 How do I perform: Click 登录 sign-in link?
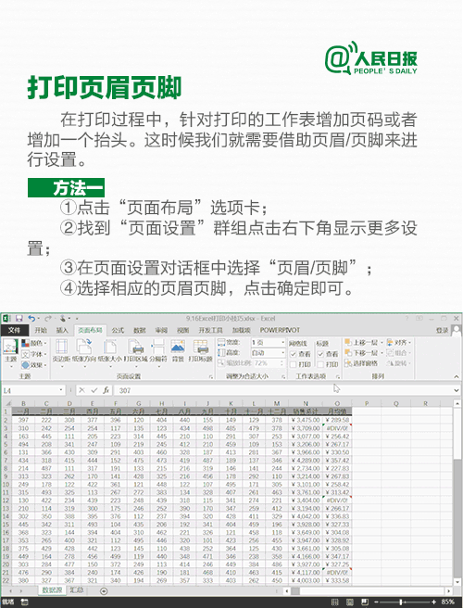442,330
